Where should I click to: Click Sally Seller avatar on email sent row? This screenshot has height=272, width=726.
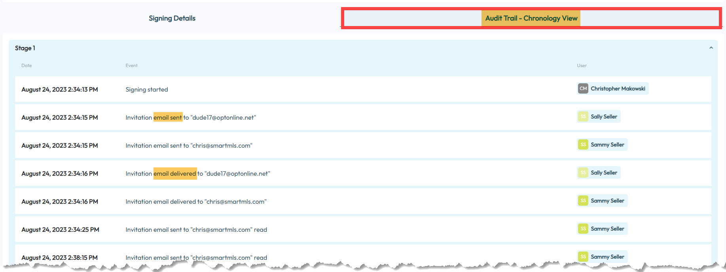583,116
